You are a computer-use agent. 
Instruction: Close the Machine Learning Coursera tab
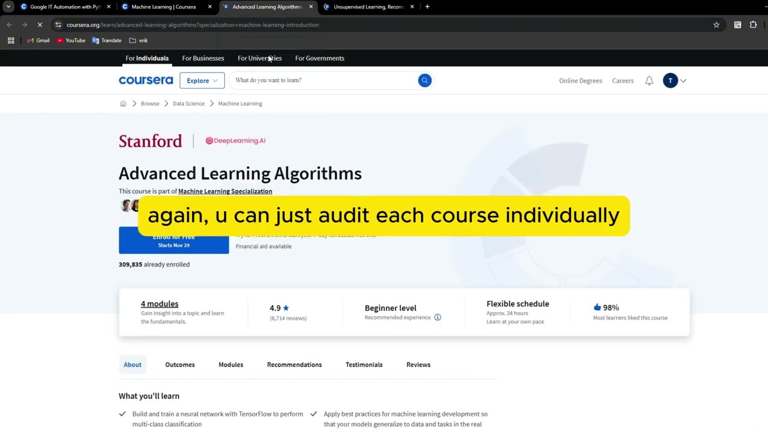click(x=210, y=7)
